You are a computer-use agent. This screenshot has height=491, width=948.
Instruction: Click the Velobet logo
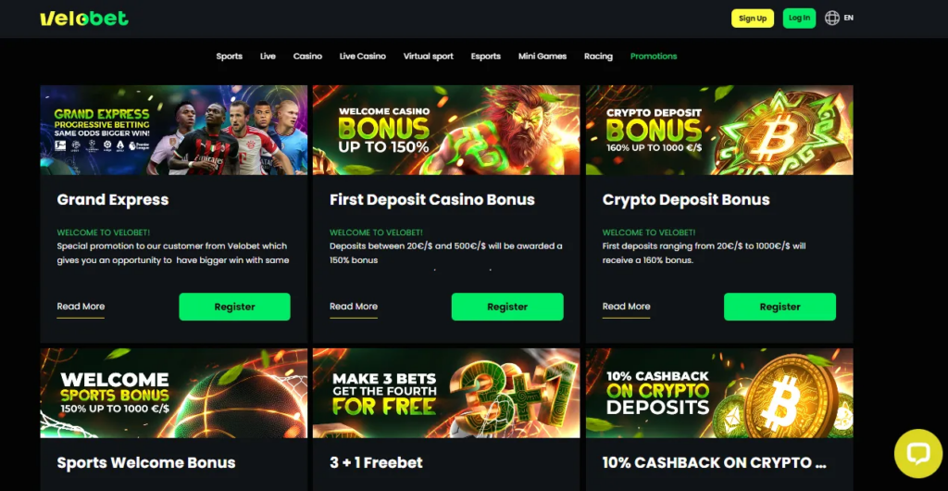(x=84, y=19)
